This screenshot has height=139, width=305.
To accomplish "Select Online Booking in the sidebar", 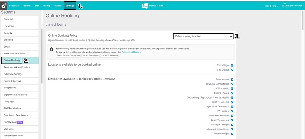I will [x=20, y=61].
